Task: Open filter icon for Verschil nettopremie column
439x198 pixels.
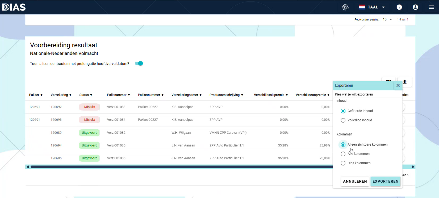Action: (x=328, y=95)
